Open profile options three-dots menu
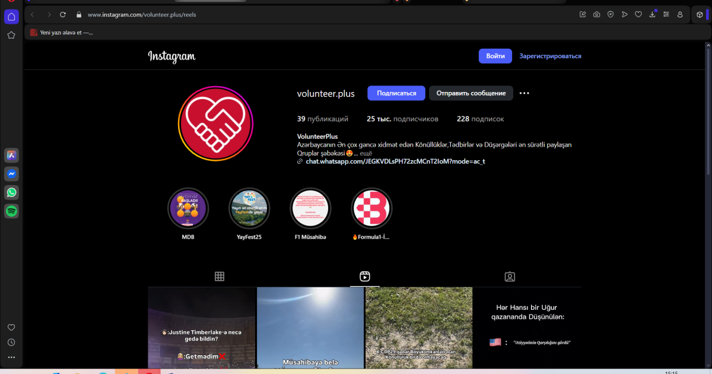 [525, 93]
